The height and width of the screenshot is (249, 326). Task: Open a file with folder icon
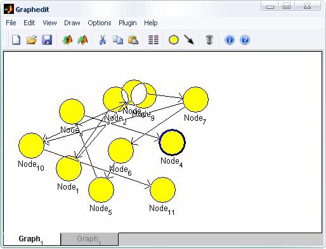point(32,40)
